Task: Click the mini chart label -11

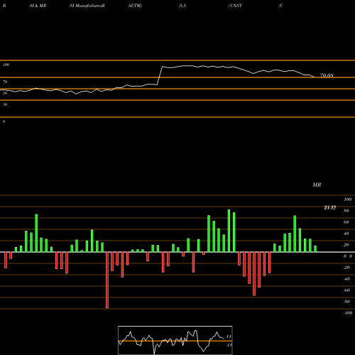Action: click(x=229, y=345)
